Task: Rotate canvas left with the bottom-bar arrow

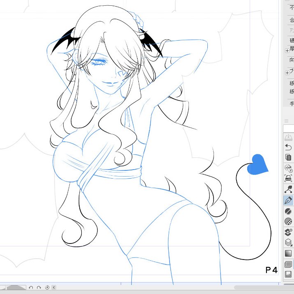Action: (31, 287)
